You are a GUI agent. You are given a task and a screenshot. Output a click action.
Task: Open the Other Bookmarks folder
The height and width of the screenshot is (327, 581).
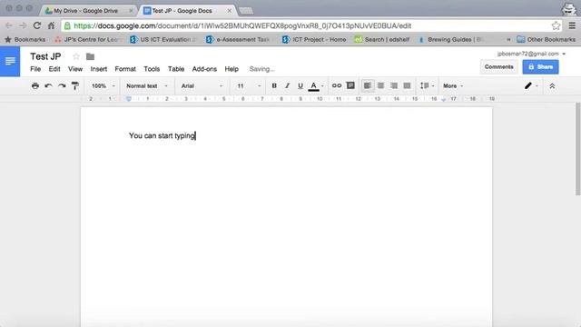[547, 39]
